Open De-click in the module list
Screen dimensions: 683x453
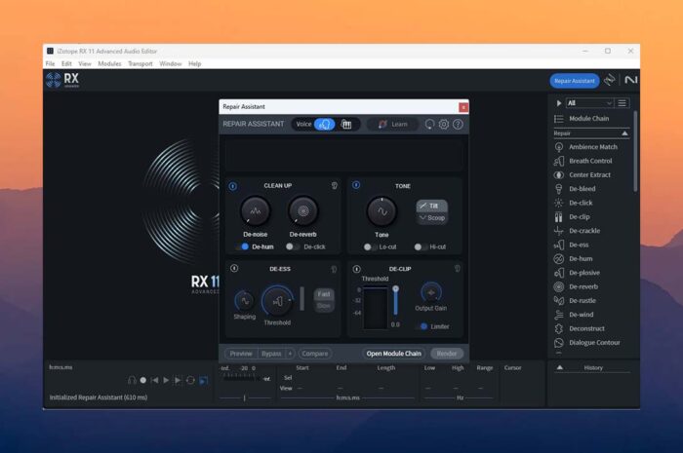point(574,203)
